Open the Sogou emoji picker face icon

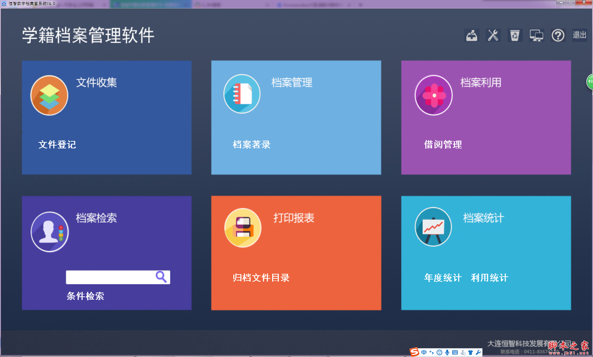[x=439, y=352]
